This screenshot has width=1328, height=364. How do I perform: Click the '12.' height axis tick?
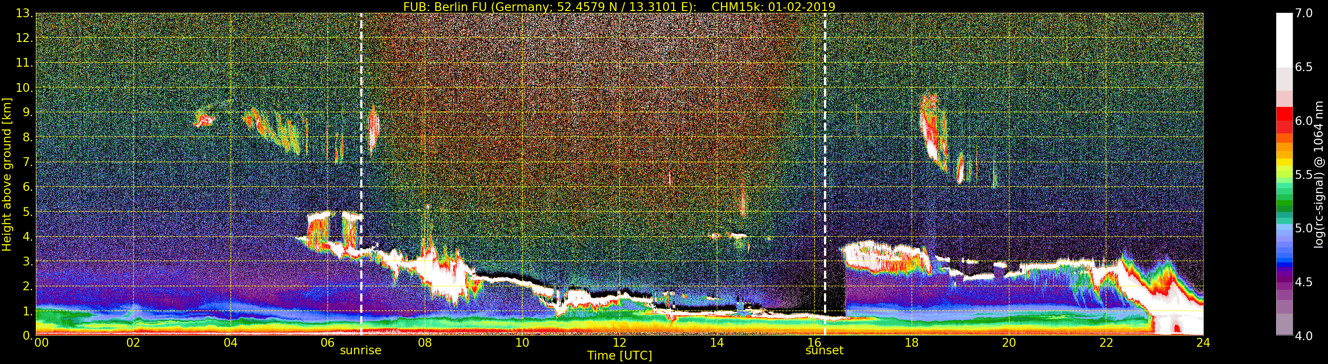tap(25, 38)
